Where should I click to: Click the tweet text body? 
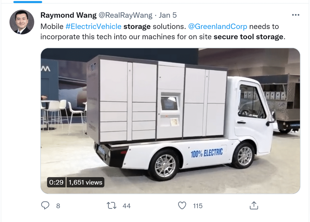click(160, 32)
